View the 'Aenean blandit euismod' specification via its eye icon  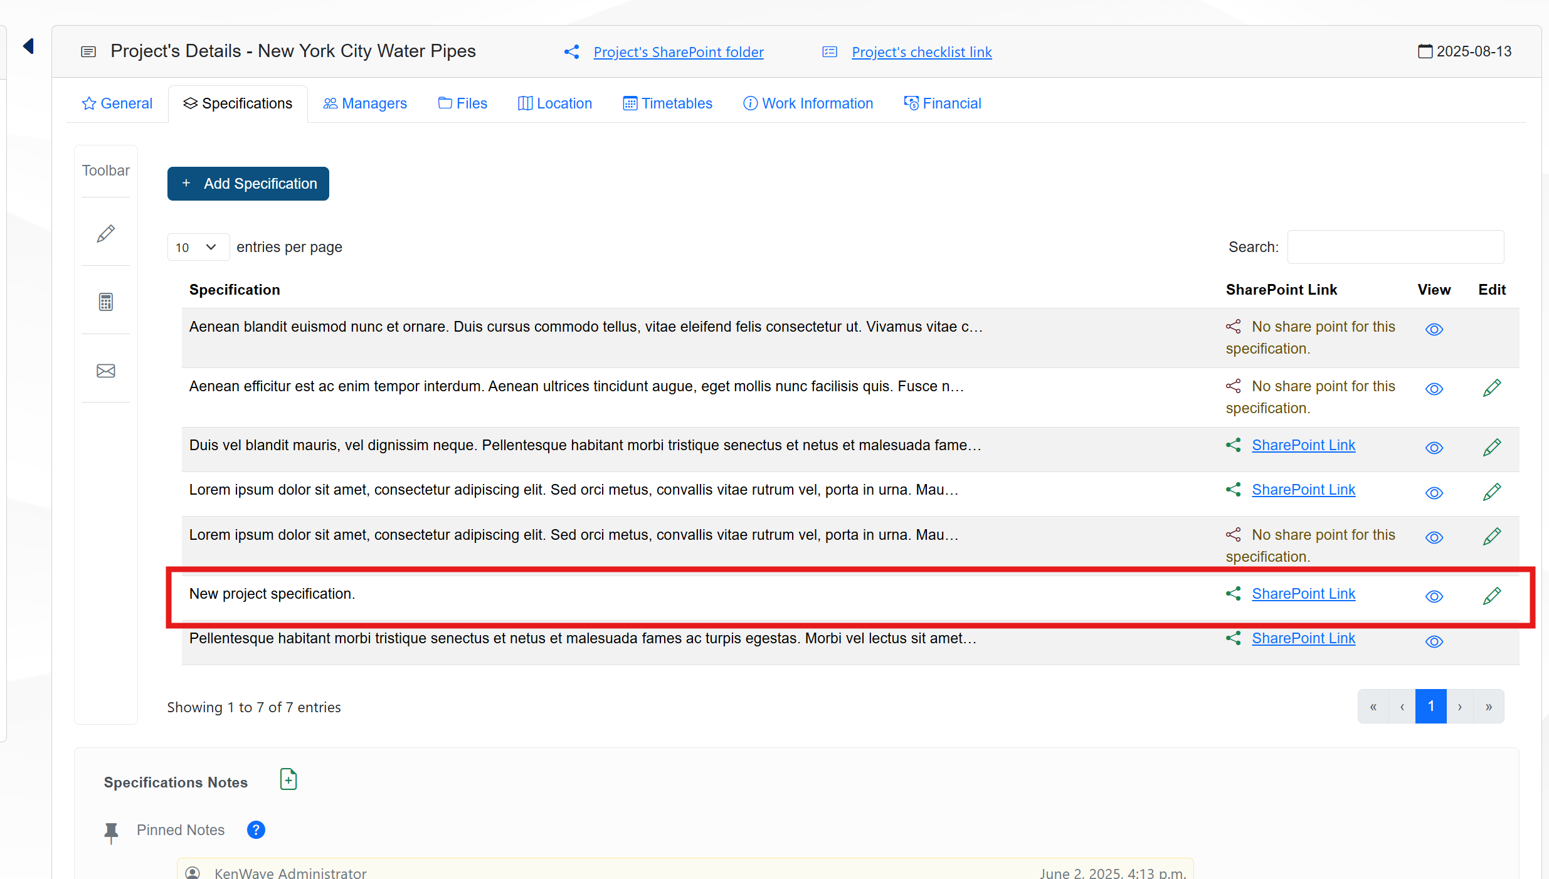click(x=1434, y=329)
